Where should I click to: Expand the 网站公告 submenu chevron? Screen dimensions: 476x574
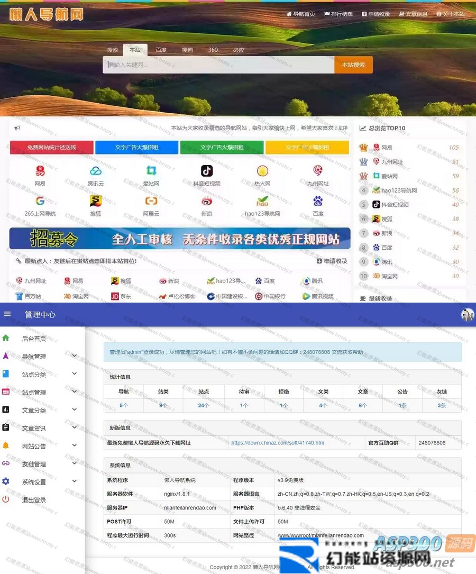click(x=74, y=445)
